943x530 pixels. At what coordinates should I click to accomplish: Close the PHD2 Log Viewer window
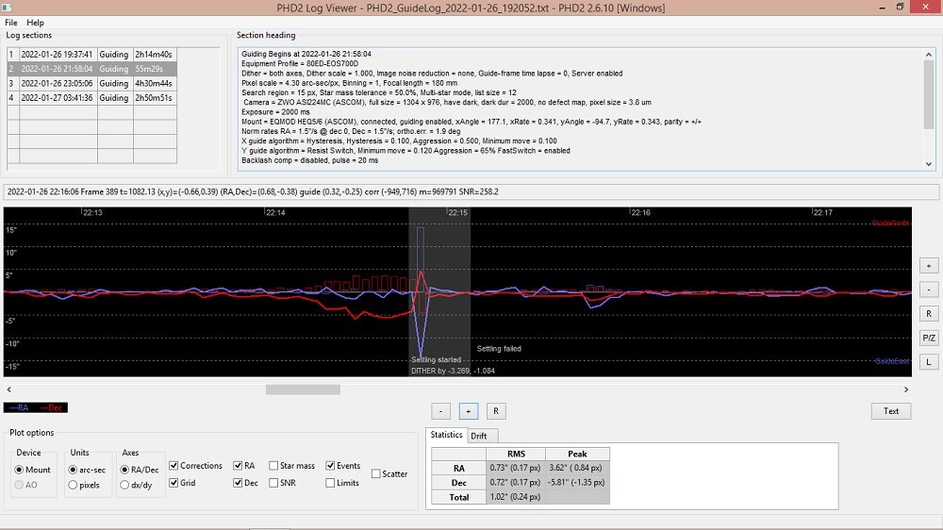coord(926,8)
